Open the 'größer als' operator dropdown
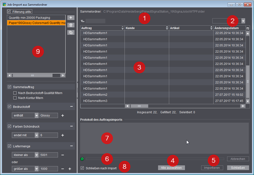The width and height of the screenshot is (254, 175). pos(37,169)
